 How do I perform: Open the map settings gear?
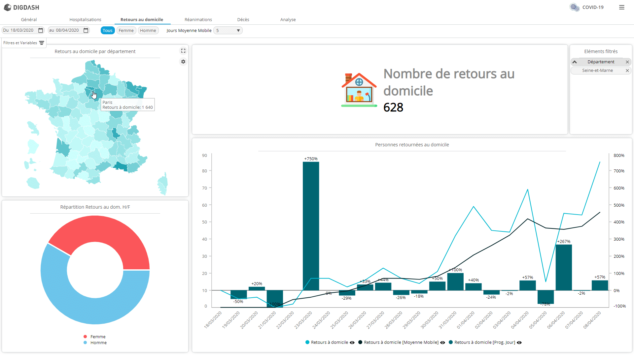coord(183,62)
